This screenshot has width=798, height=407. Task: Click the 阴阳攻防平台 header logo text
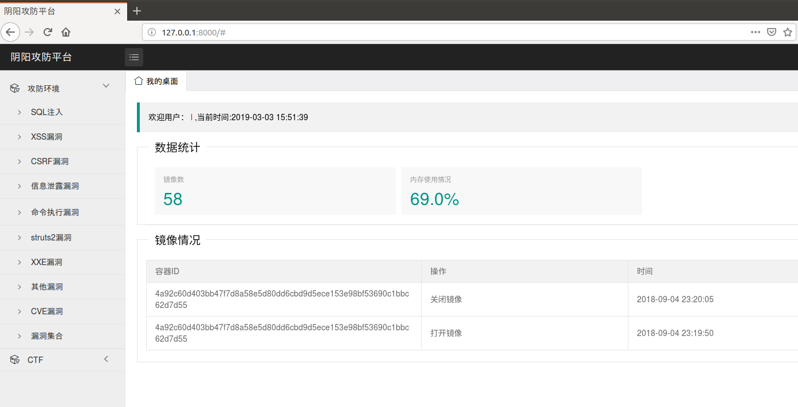41,57
